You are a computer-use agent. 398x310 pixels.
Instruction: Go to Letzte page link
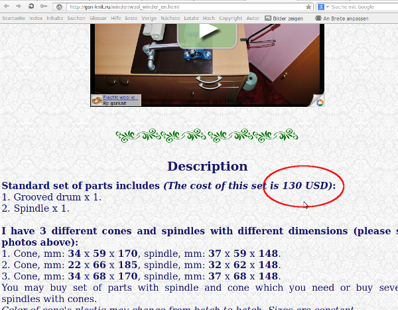[191, 19]
